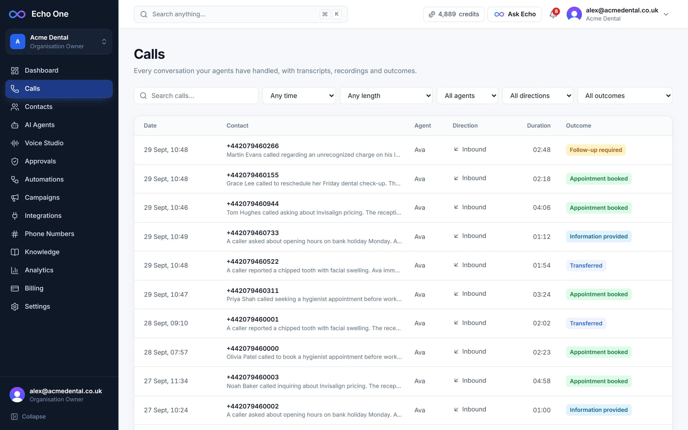688x430 pixels.
Task: Open the bottom sidebar alex@acmedental.co.uk profile
Action: [59, 395]
